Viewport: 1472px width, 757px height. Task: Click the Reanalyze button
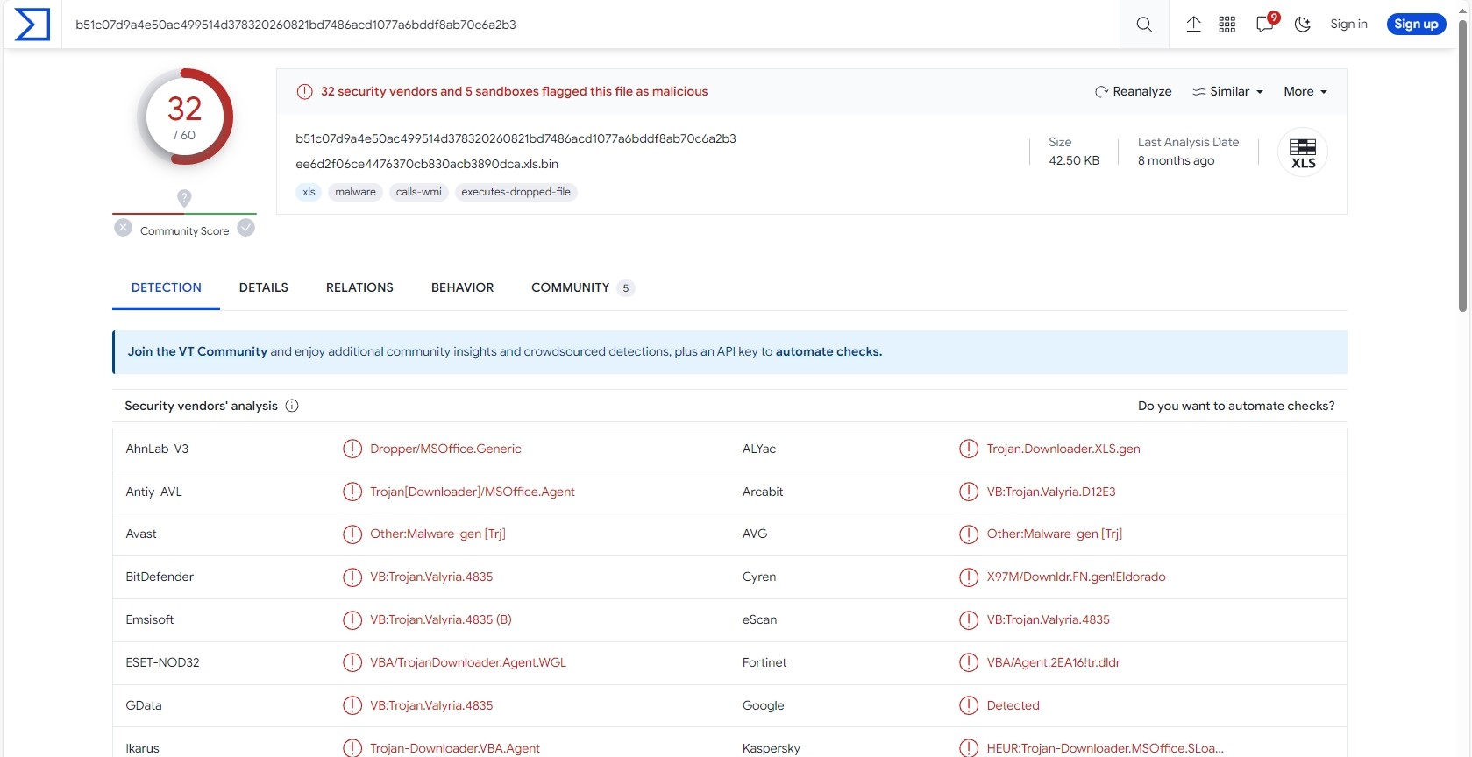tap(1133, 91)
